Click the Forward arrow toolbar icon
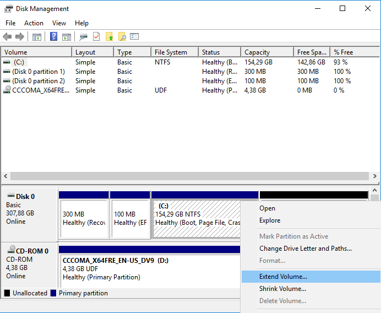381x313 pixels. (20, 37)
